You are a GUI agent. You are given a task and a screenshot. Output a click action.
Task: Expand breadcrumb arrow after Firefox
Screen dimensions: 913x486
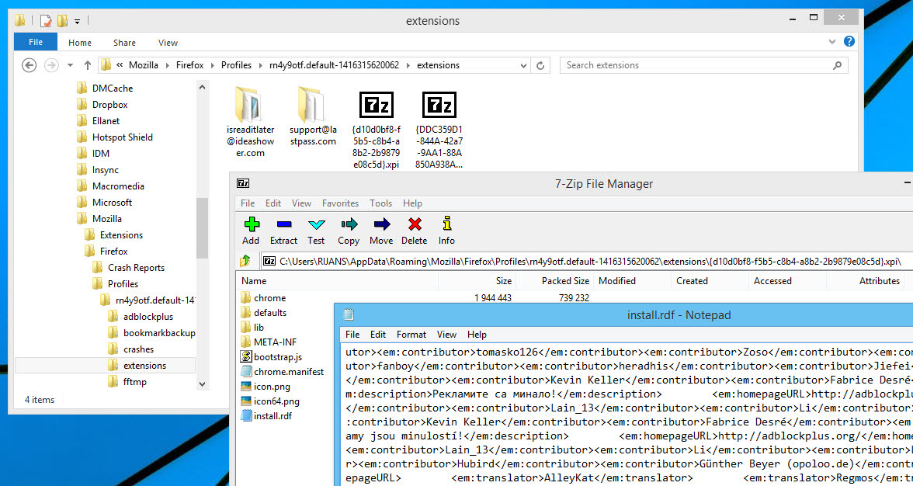point(212,65)
